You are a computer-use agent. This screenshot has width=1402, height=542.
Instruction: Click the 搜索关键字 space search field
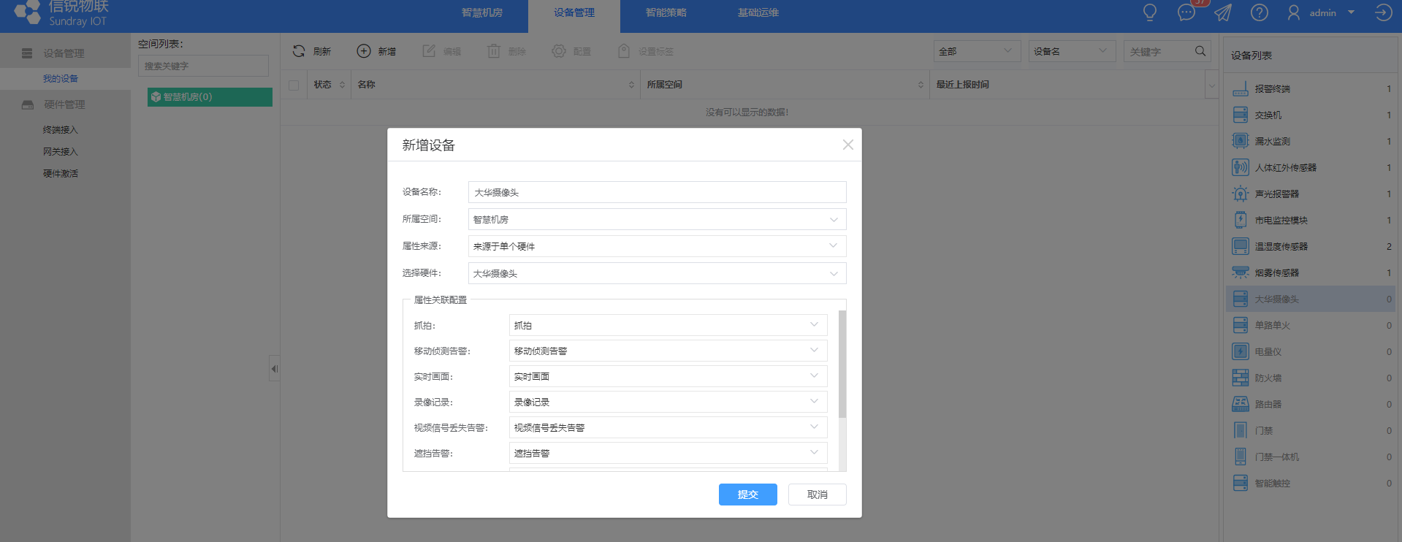[203, 66]
